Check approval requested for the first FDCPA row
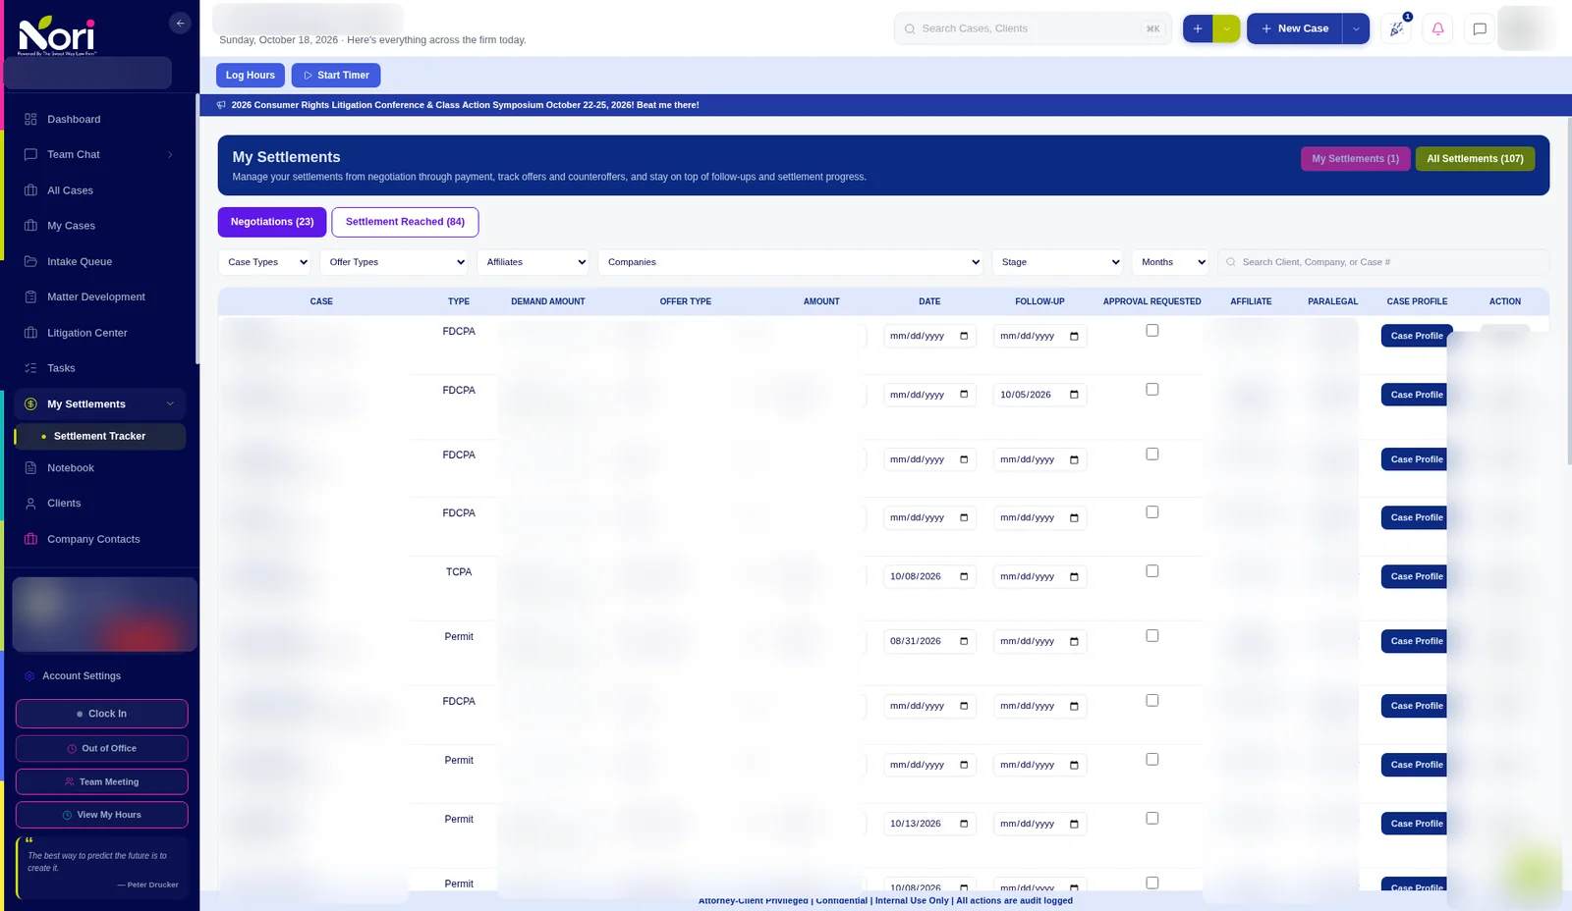This screenshot has height=911, width=1572. (1152, 331)
